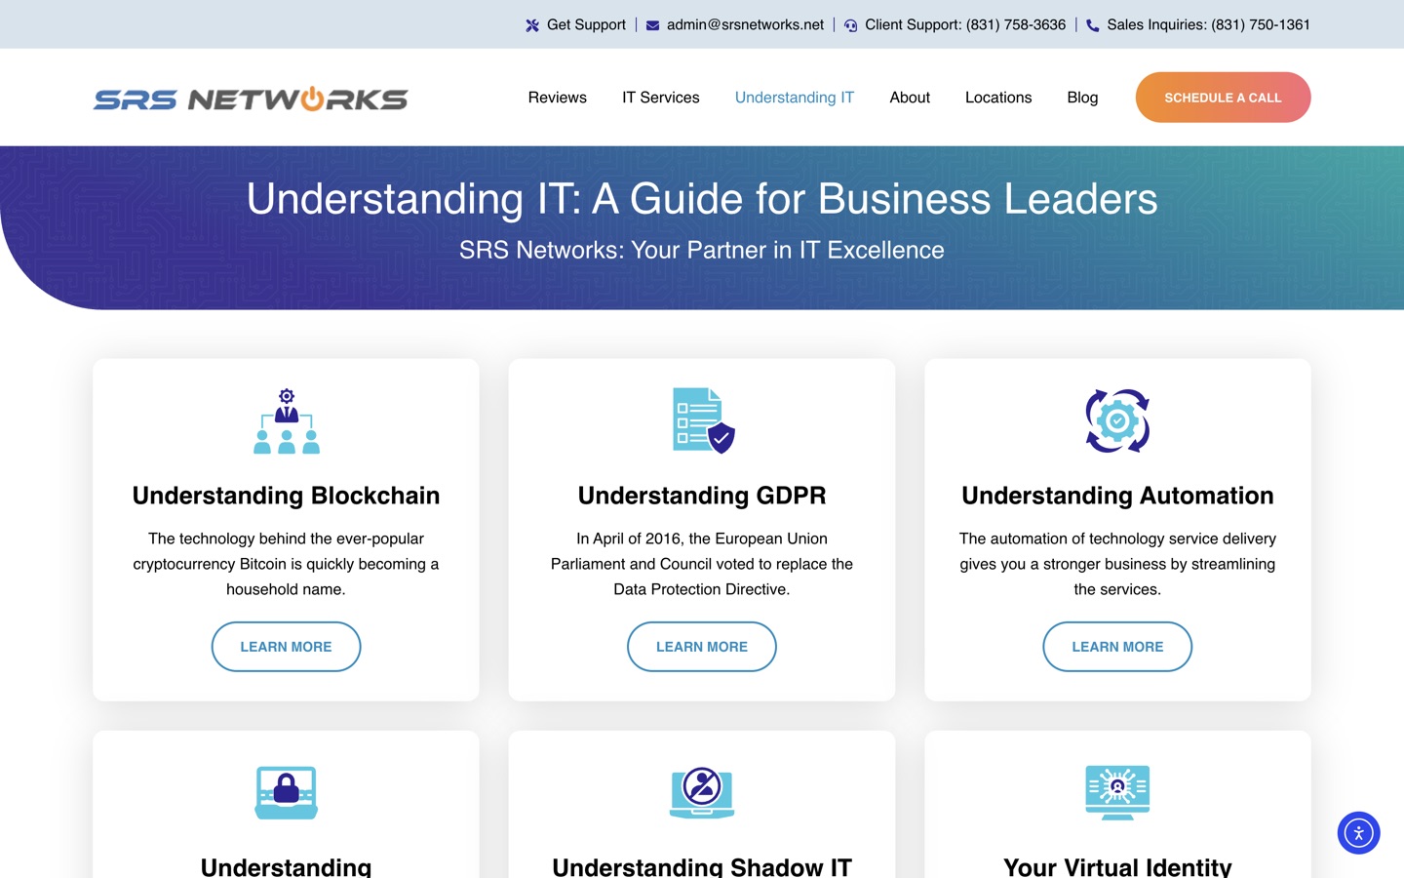Click the Blockchain team hierarchy icon
The width and height of the screenshot is (1404, 878).
[286, 420]
